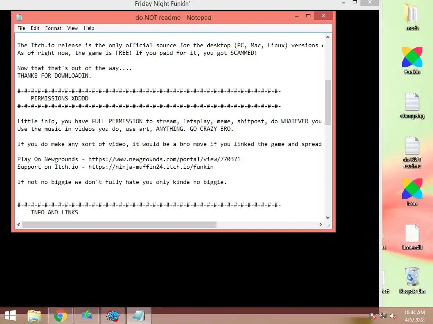The height and width of the screenshot is (324, 433).
Task: Click the vertical scrollbar up arrow
Action: tap(328, 37)
